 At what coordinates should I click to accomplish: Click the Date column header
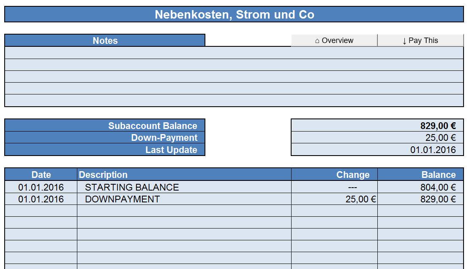pos(41,175)
